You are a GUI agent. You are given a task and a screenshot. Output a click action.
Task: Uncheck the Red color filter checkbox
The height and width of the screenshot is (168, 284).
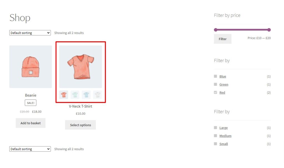click(215, 92)
